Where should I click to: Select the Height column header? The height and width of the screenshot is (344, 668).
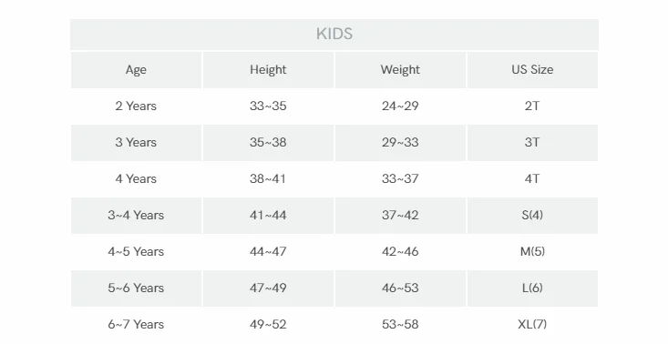(x=268, y=70)
